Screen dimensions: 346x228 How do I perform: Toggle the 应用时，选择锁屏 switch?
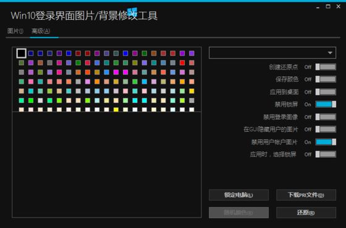tap(326, 154)
